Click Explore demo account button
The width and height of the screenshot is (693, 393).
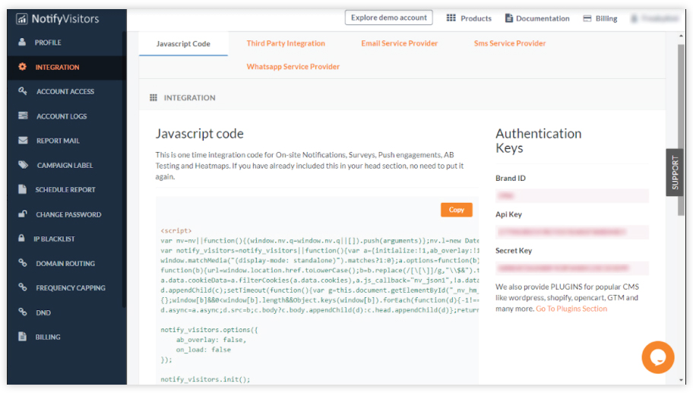click(388, 17)
